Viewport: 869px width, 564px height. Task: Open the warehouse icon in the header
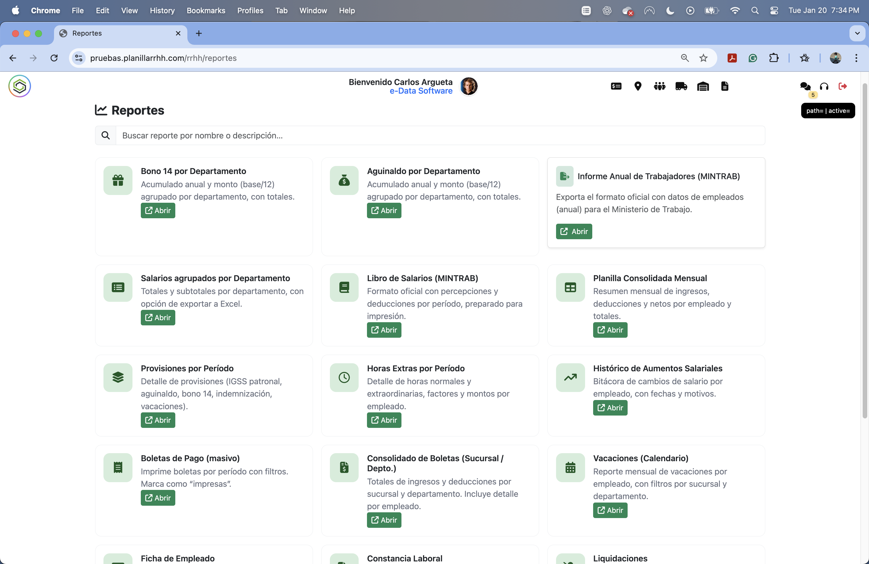coord(703,86)
